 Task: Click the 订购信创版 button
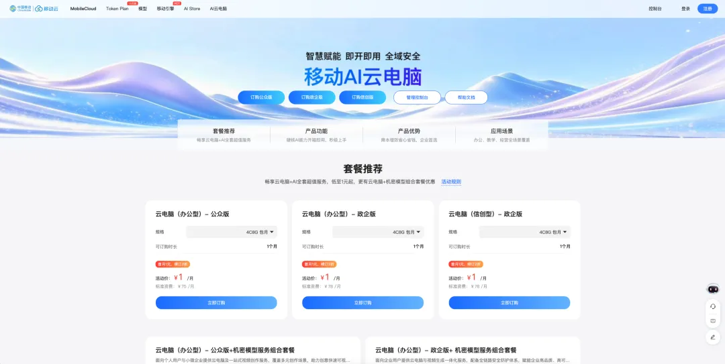pyautogui.click(x=362, y=97)
